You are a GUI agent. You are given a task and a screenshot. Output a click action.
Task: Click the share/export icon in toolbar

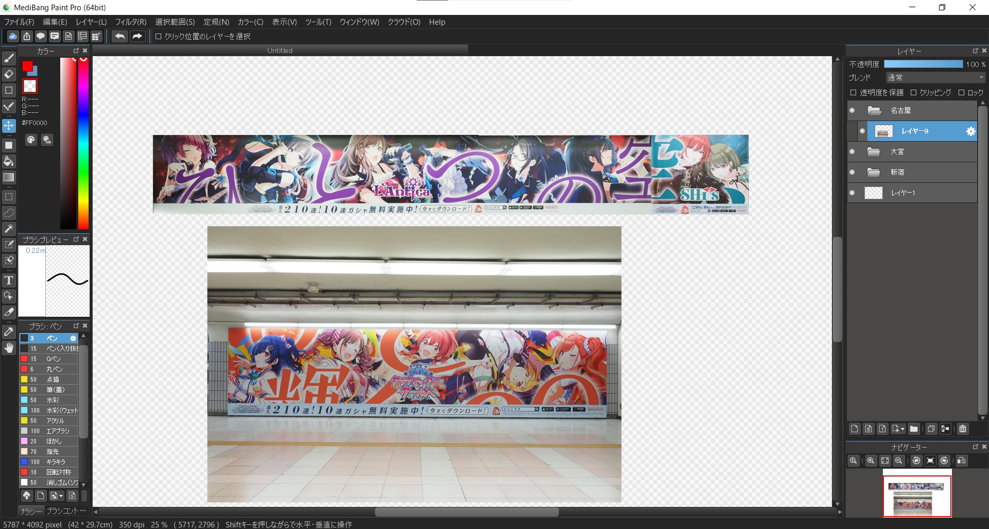pos(27,37)
